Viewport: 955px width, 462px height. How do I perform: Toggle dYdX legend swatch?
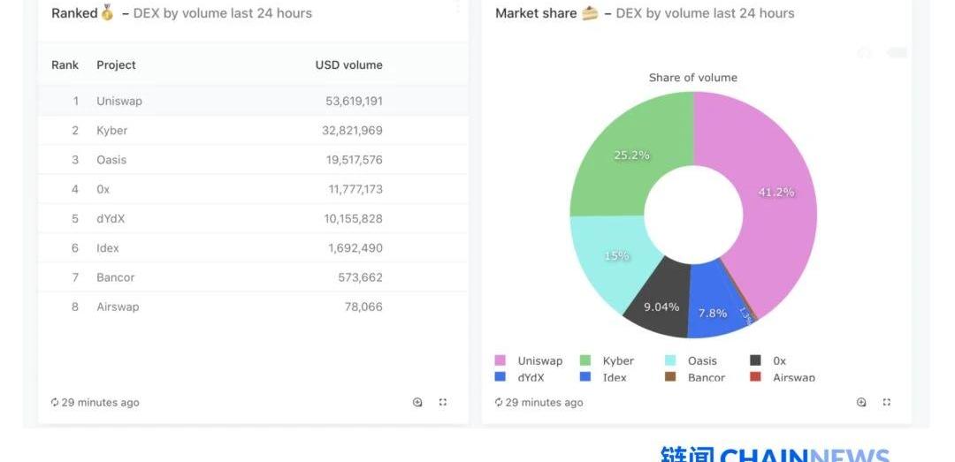point(500,377)
